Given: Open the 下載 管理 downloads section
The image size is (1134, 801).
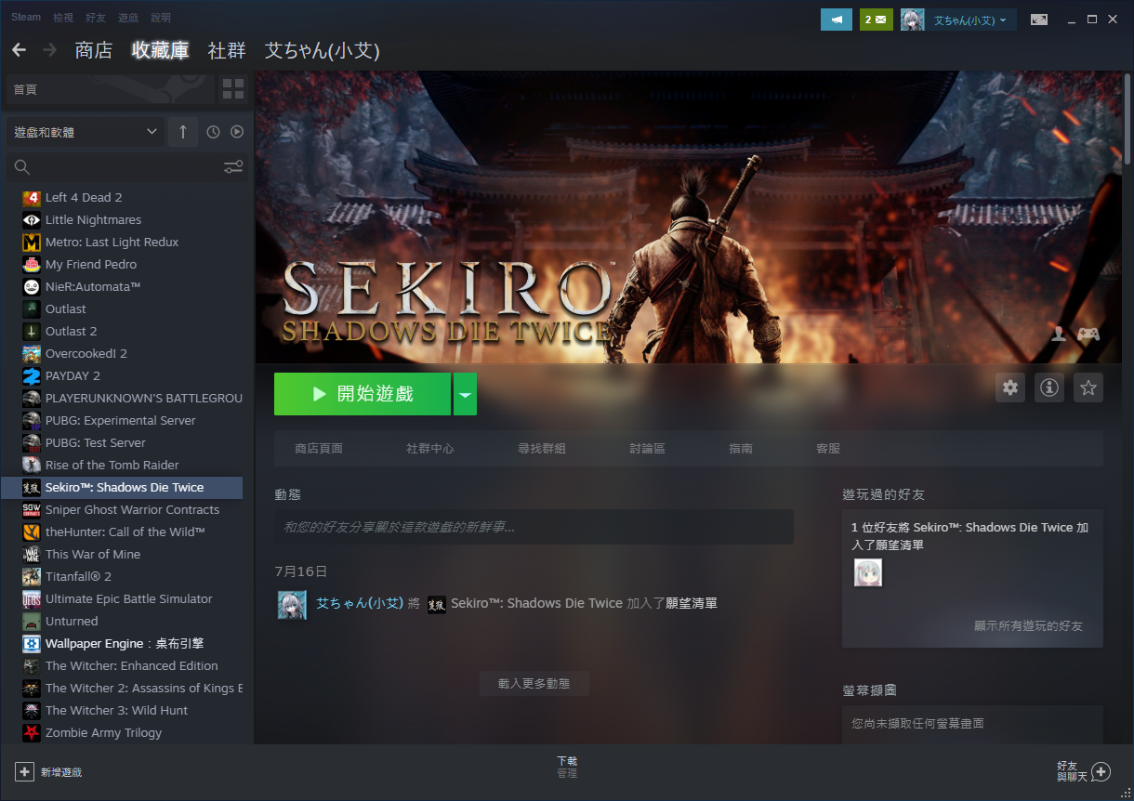Looking at the screenshot, I should (567, 767).
